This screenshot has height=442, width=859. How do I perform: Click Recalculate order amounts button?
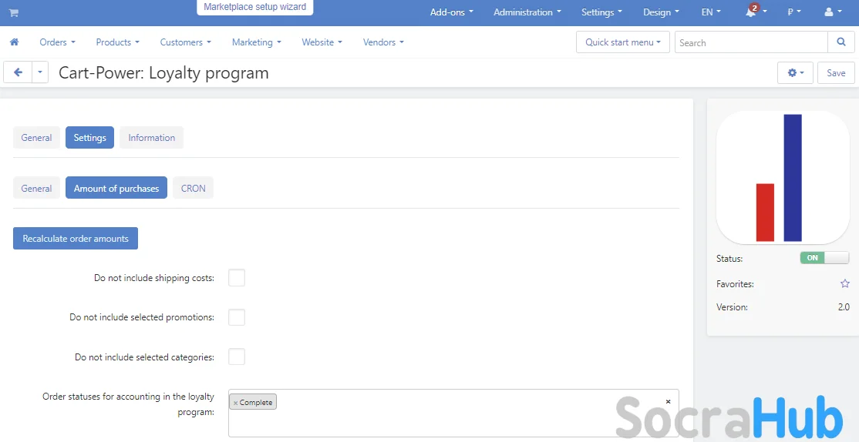76,239
